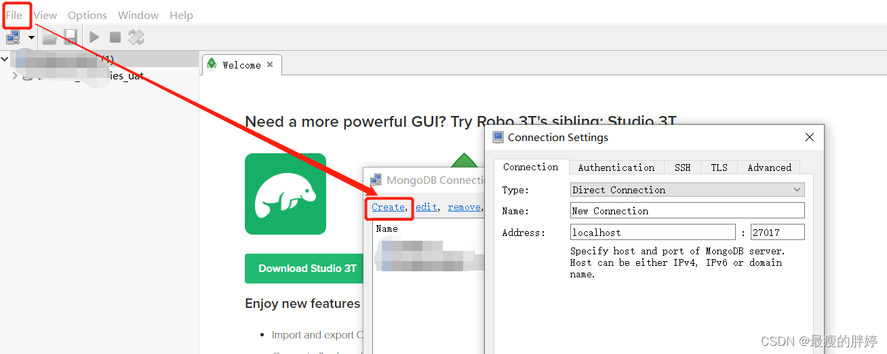Click the 'Enjoy new features' heading
887x354 pixels.
[x=302, y=304]
